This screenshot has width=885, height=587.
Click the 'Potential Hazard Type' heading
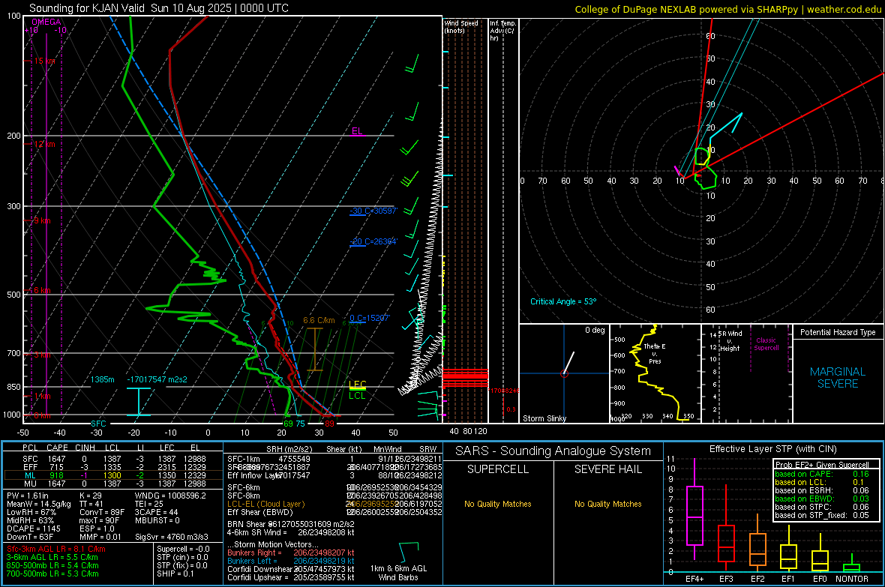[838, 332]
